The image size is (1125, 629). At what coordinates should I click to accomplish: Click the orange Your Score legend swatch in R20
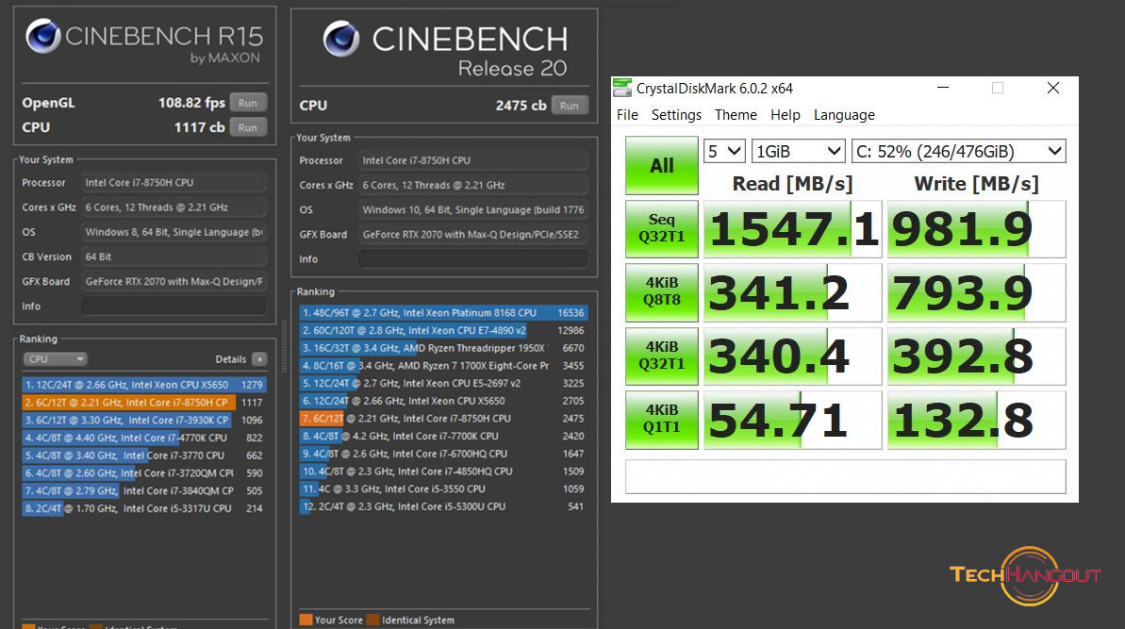click(x=306, y=620)
